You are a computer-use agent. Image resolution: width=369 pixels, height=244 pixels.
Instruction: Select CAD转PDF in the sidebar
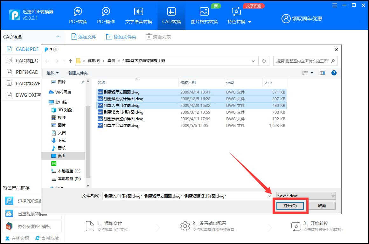coord(23,49)
